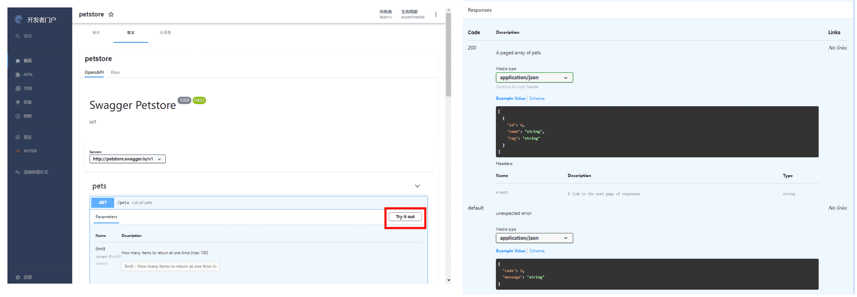This screenshot has height=297, width=857.
Task: Open the 雷达 tech radar sidebar item
Action: coord(24,137)
